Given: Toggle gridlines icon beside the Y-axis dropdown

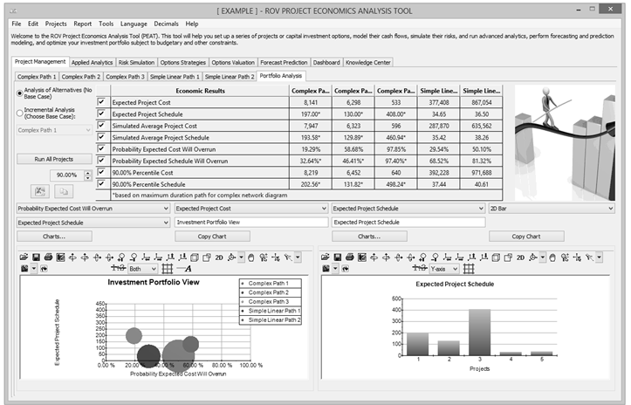Looking at the screenshot, I should tap(469, 269).
